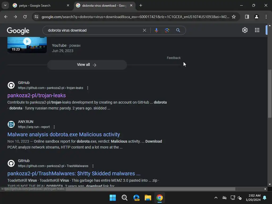Click 'https://any.run › report' breadcrumb
272x204 pixels.
click(x=34, y=127)
